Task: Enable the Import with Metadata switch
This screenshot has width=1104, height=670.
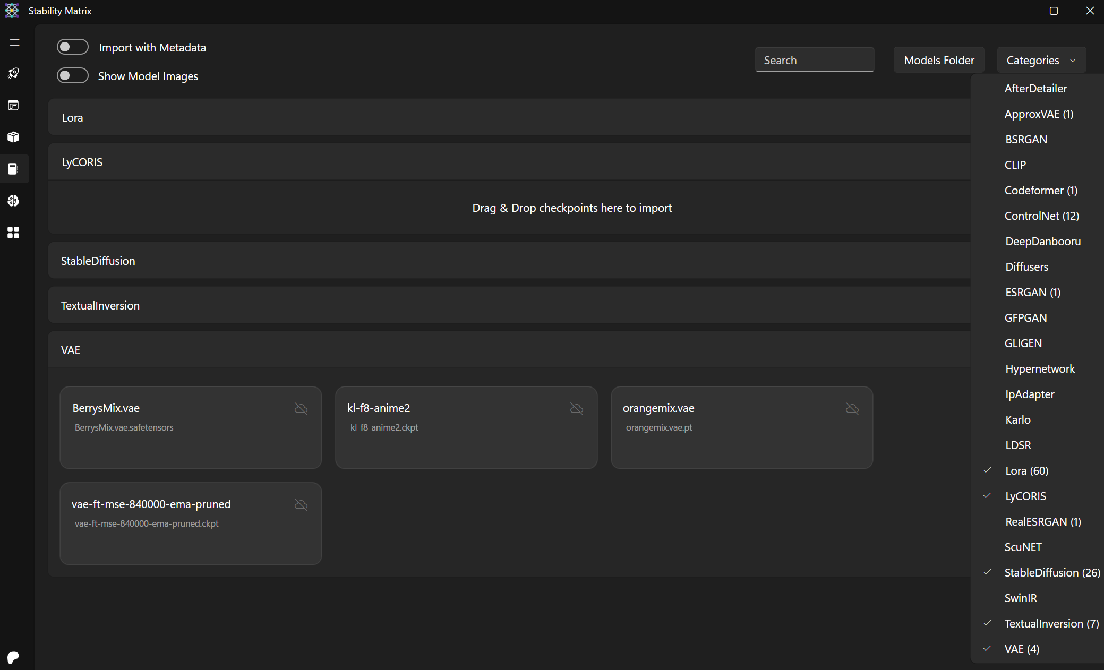Action: [x=73, y=47]
